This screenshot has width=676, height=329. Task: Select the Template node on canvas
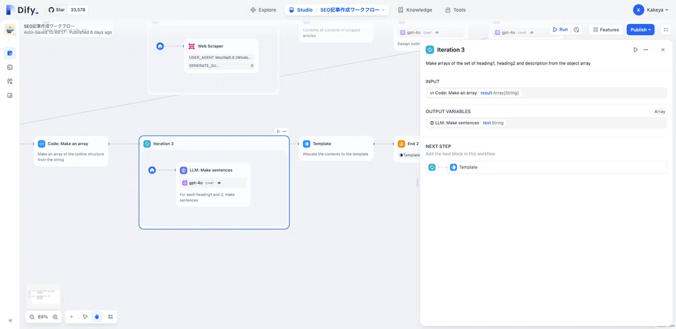(x=336, y=148)
